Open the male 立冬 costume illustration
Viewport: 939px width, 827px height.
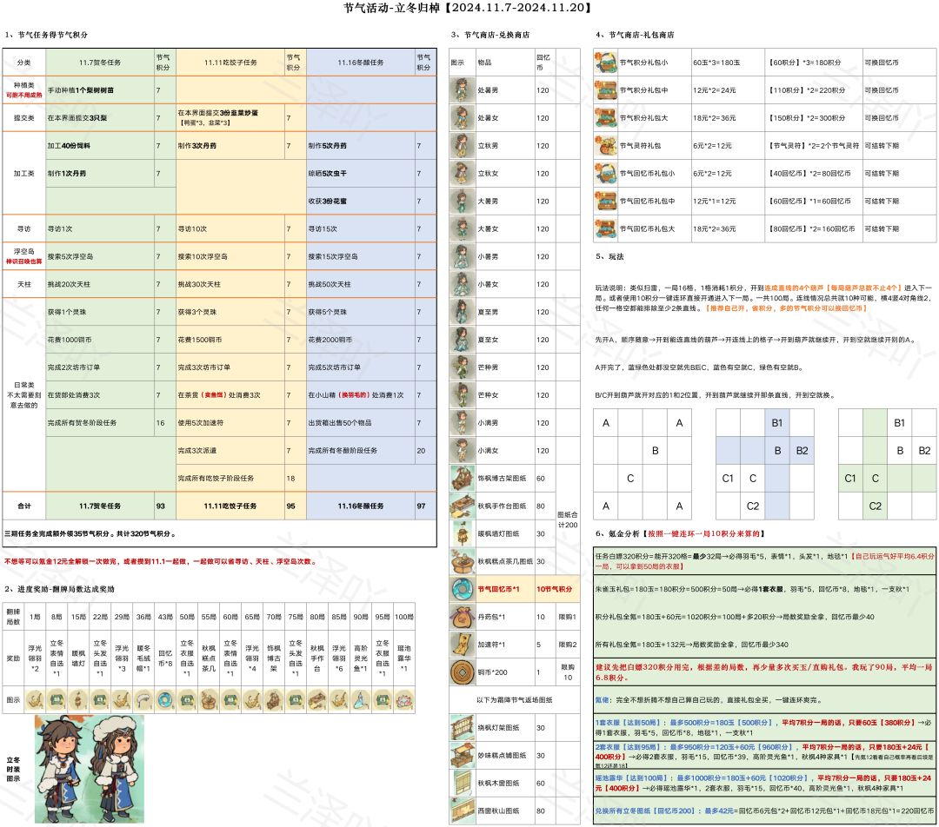coord(60,768)
